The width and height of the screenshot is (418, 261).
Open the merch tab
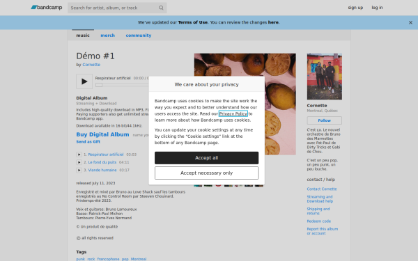pyautogui.click(x=108, y=35)
